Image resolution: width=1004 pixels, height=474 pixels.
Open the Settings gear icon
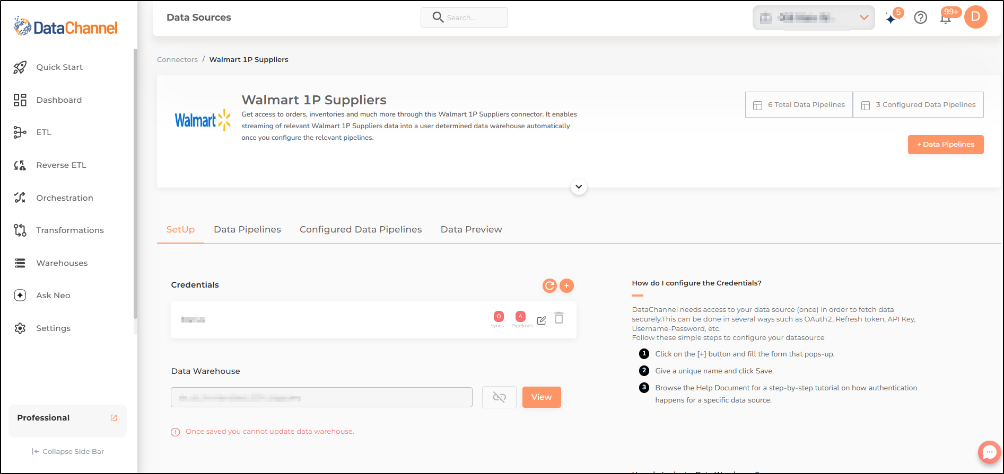click(20, 328)
